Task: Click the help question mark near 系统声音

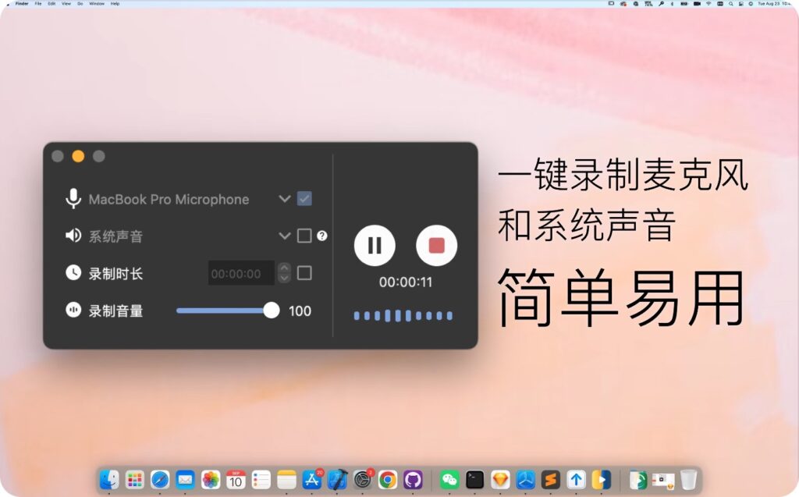Action: [322, 236]
